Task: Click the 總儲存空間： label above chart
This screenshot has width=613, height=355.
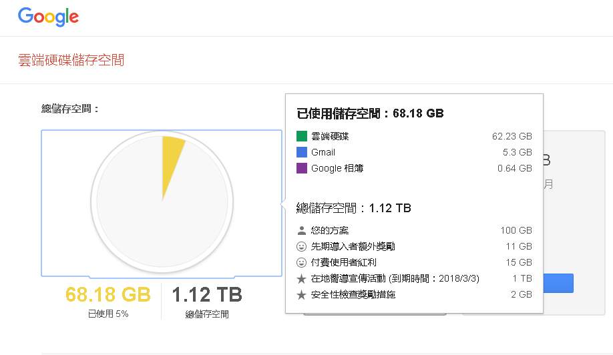Action: click(x=70, y=109)
